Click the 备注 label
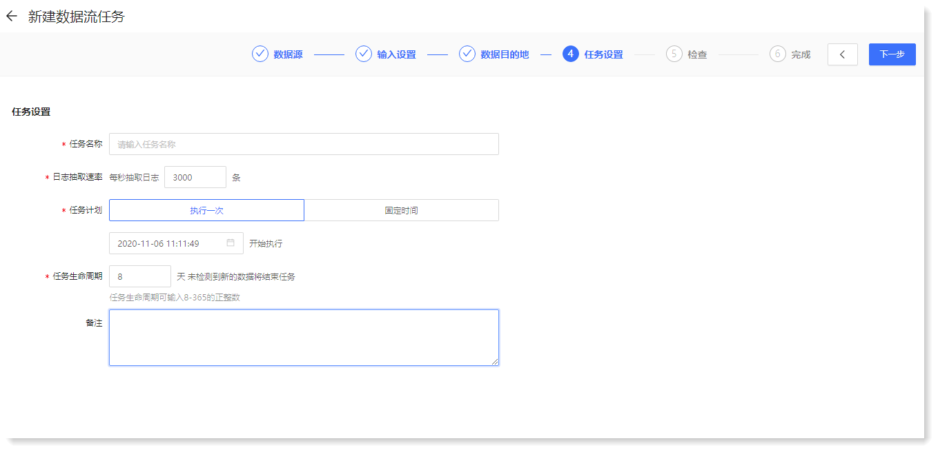The width and height of the screenshot is (938, 452). pos(94,322)
